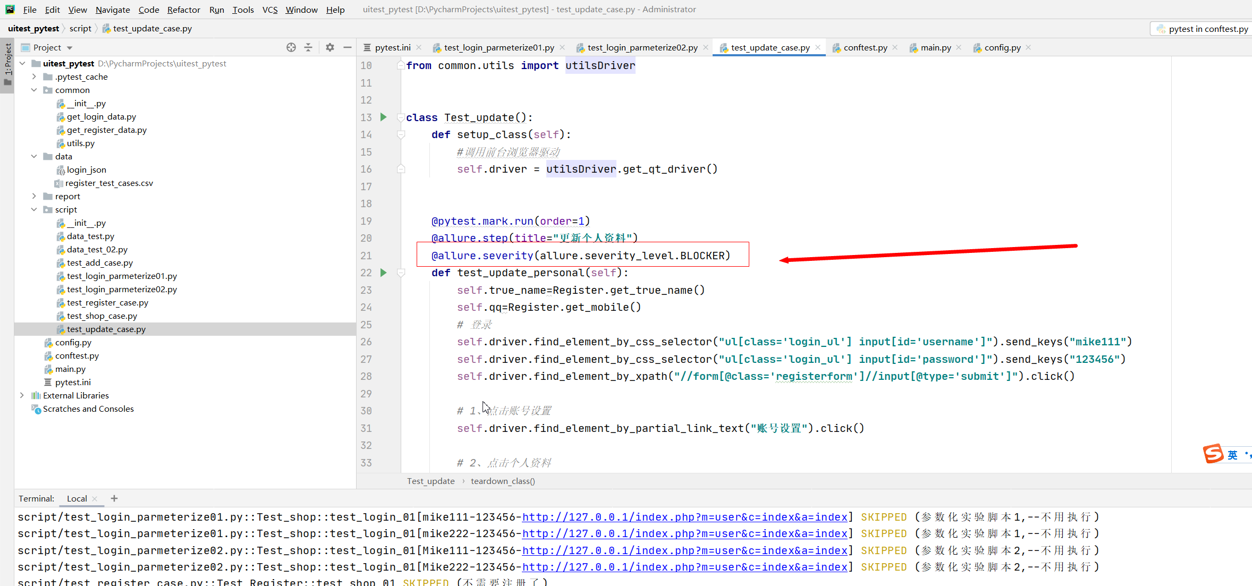This screenshot has height=586, width=1252.
Task: Open first 127.0.0.1 index.php link in terminal
Action: (x=684, y=517)
